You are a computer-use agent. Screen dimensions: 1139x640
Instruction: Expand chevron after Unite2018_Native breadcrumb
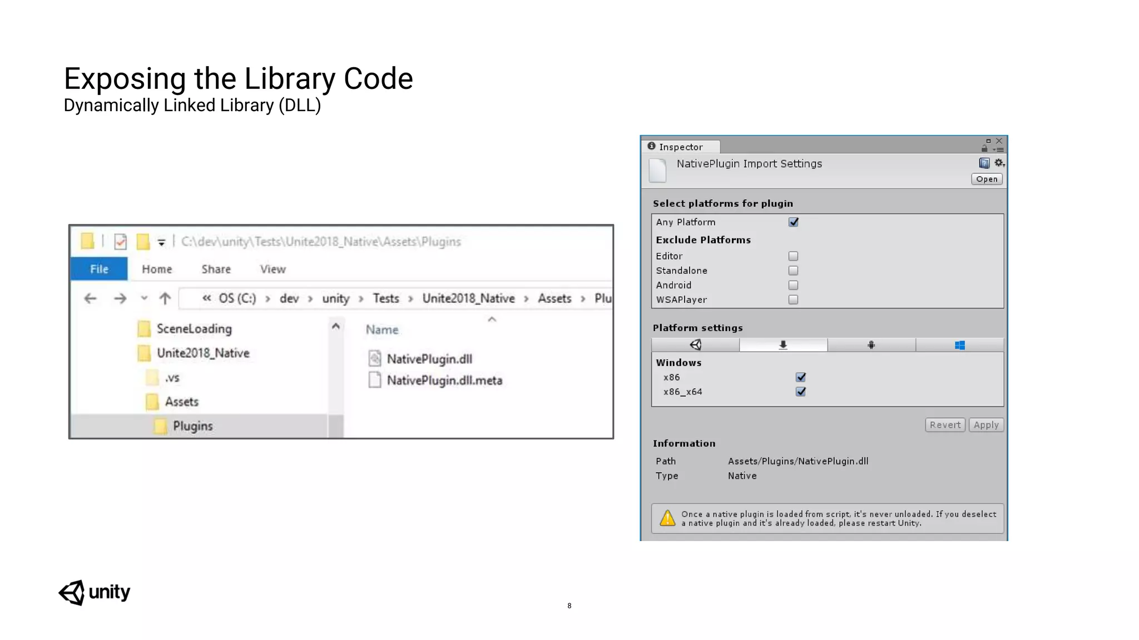pyautogui.click(x=526, y=299)
